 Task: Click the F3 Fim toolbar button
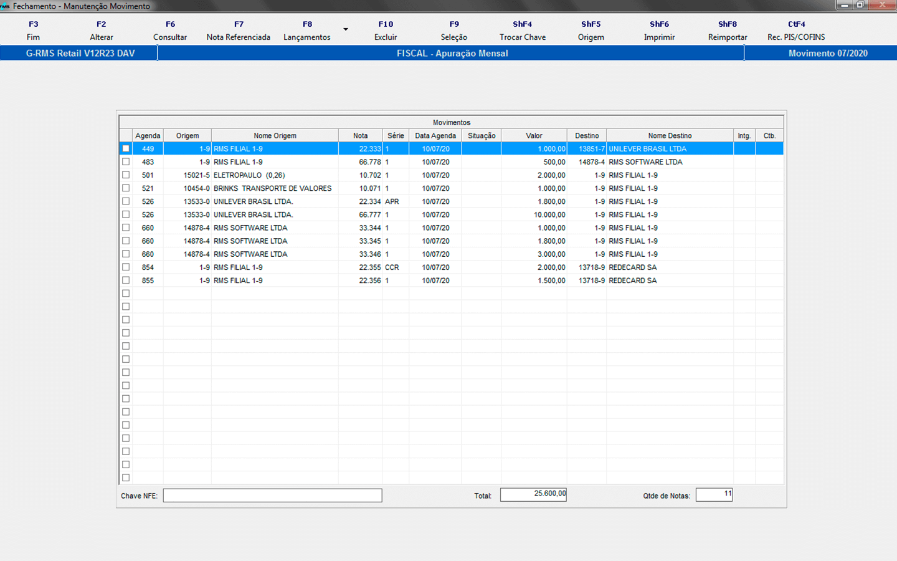[x=33, y=31]
